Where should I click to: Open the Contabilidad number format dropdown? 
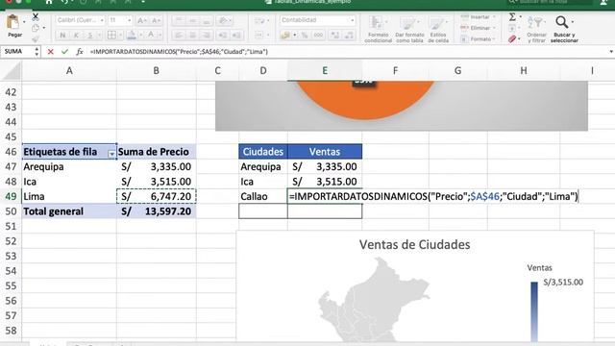tap(353, 20)
